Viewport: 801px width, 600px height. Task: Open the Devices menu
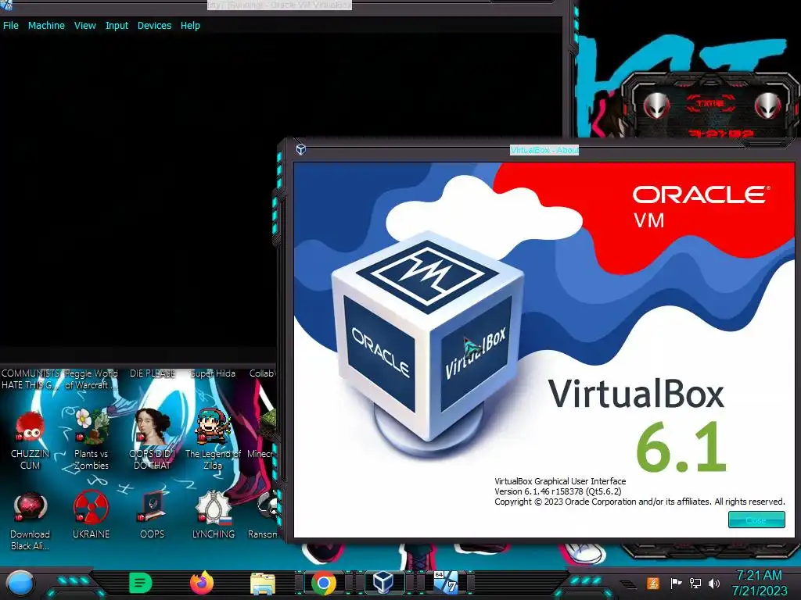click(154, 26)
